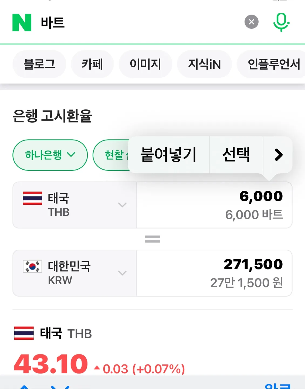
Task: Expand the 대한민국 KRW currency selector
Action: click(x=75, y=273)
